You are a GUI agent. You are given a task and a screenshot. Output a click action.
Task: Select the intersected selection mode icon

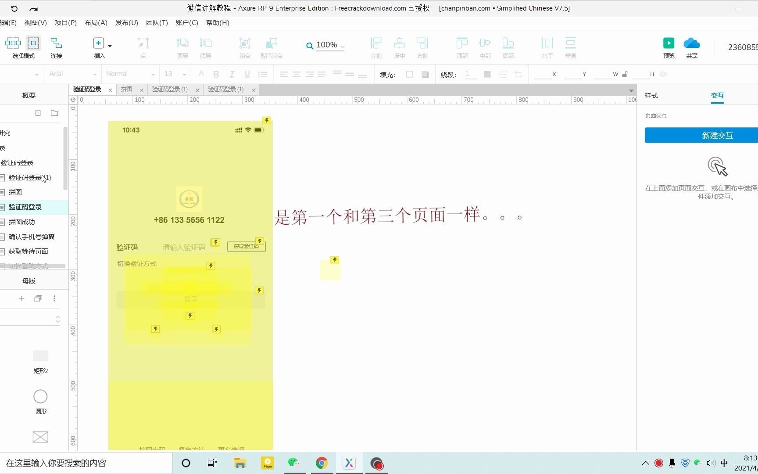[x=13, y=43]
